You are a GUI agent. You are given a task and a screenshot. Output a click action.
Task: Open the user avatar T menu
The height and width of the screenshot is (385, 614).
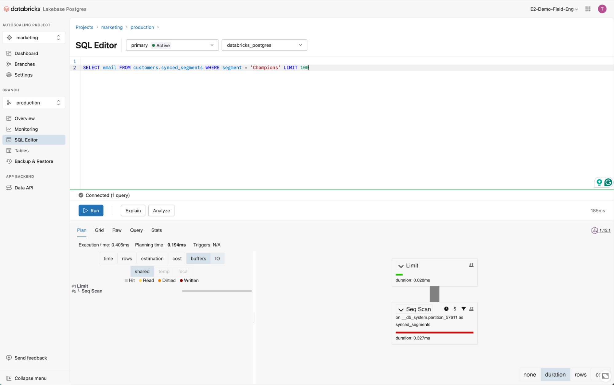[602, 9]
